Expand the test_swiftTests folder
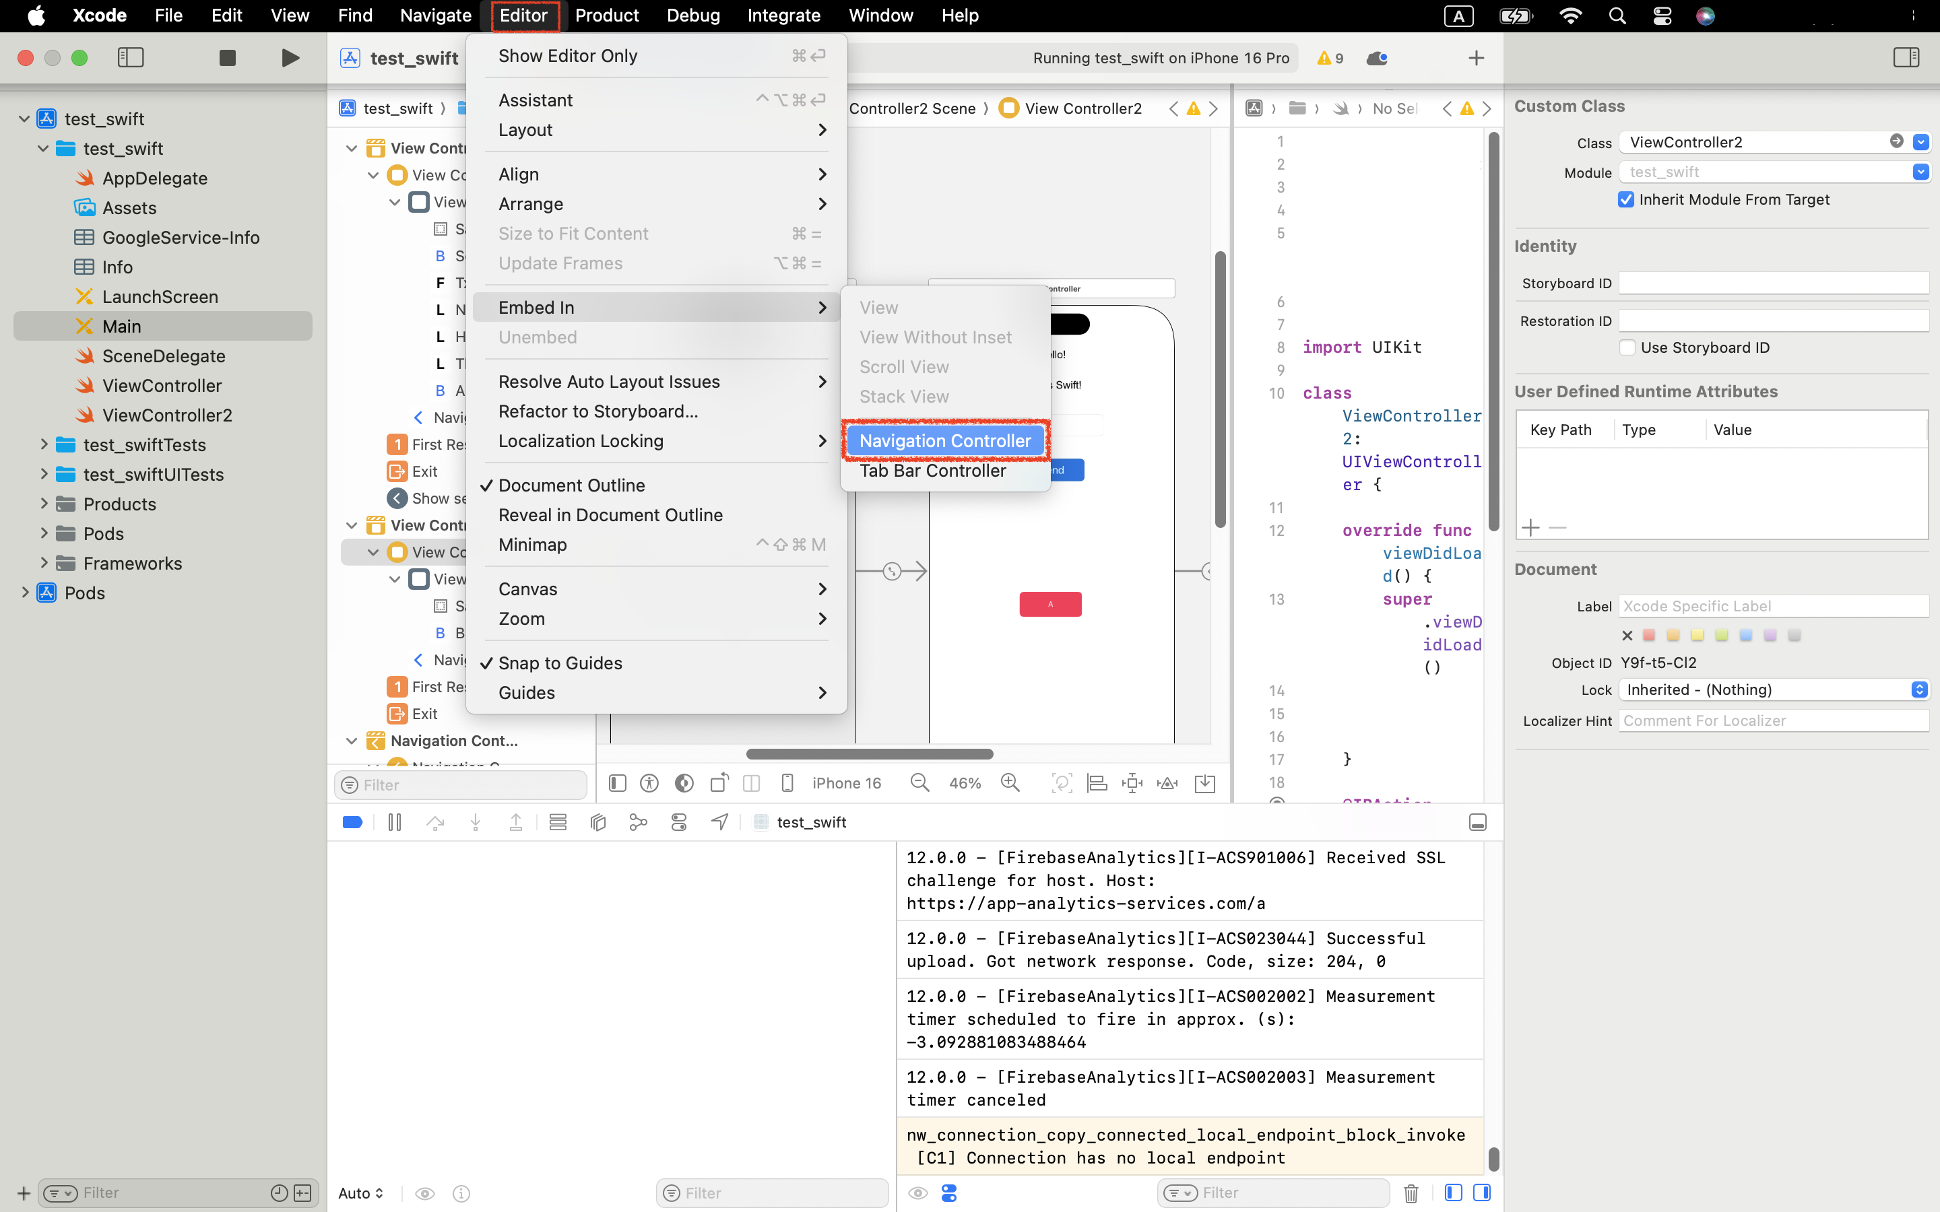Screen dimensions: 1940x1212 click(x=44, y=445)
